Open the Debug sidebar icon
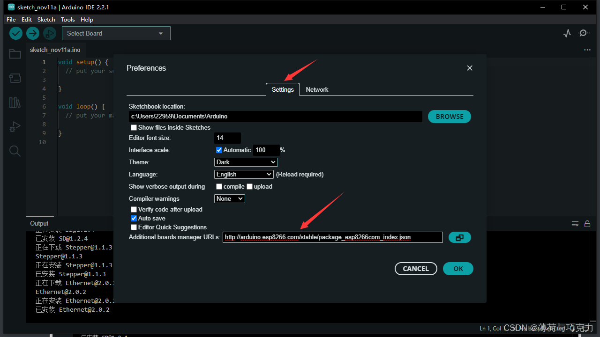This screenshot has width=600, height=337. (15, 127)
